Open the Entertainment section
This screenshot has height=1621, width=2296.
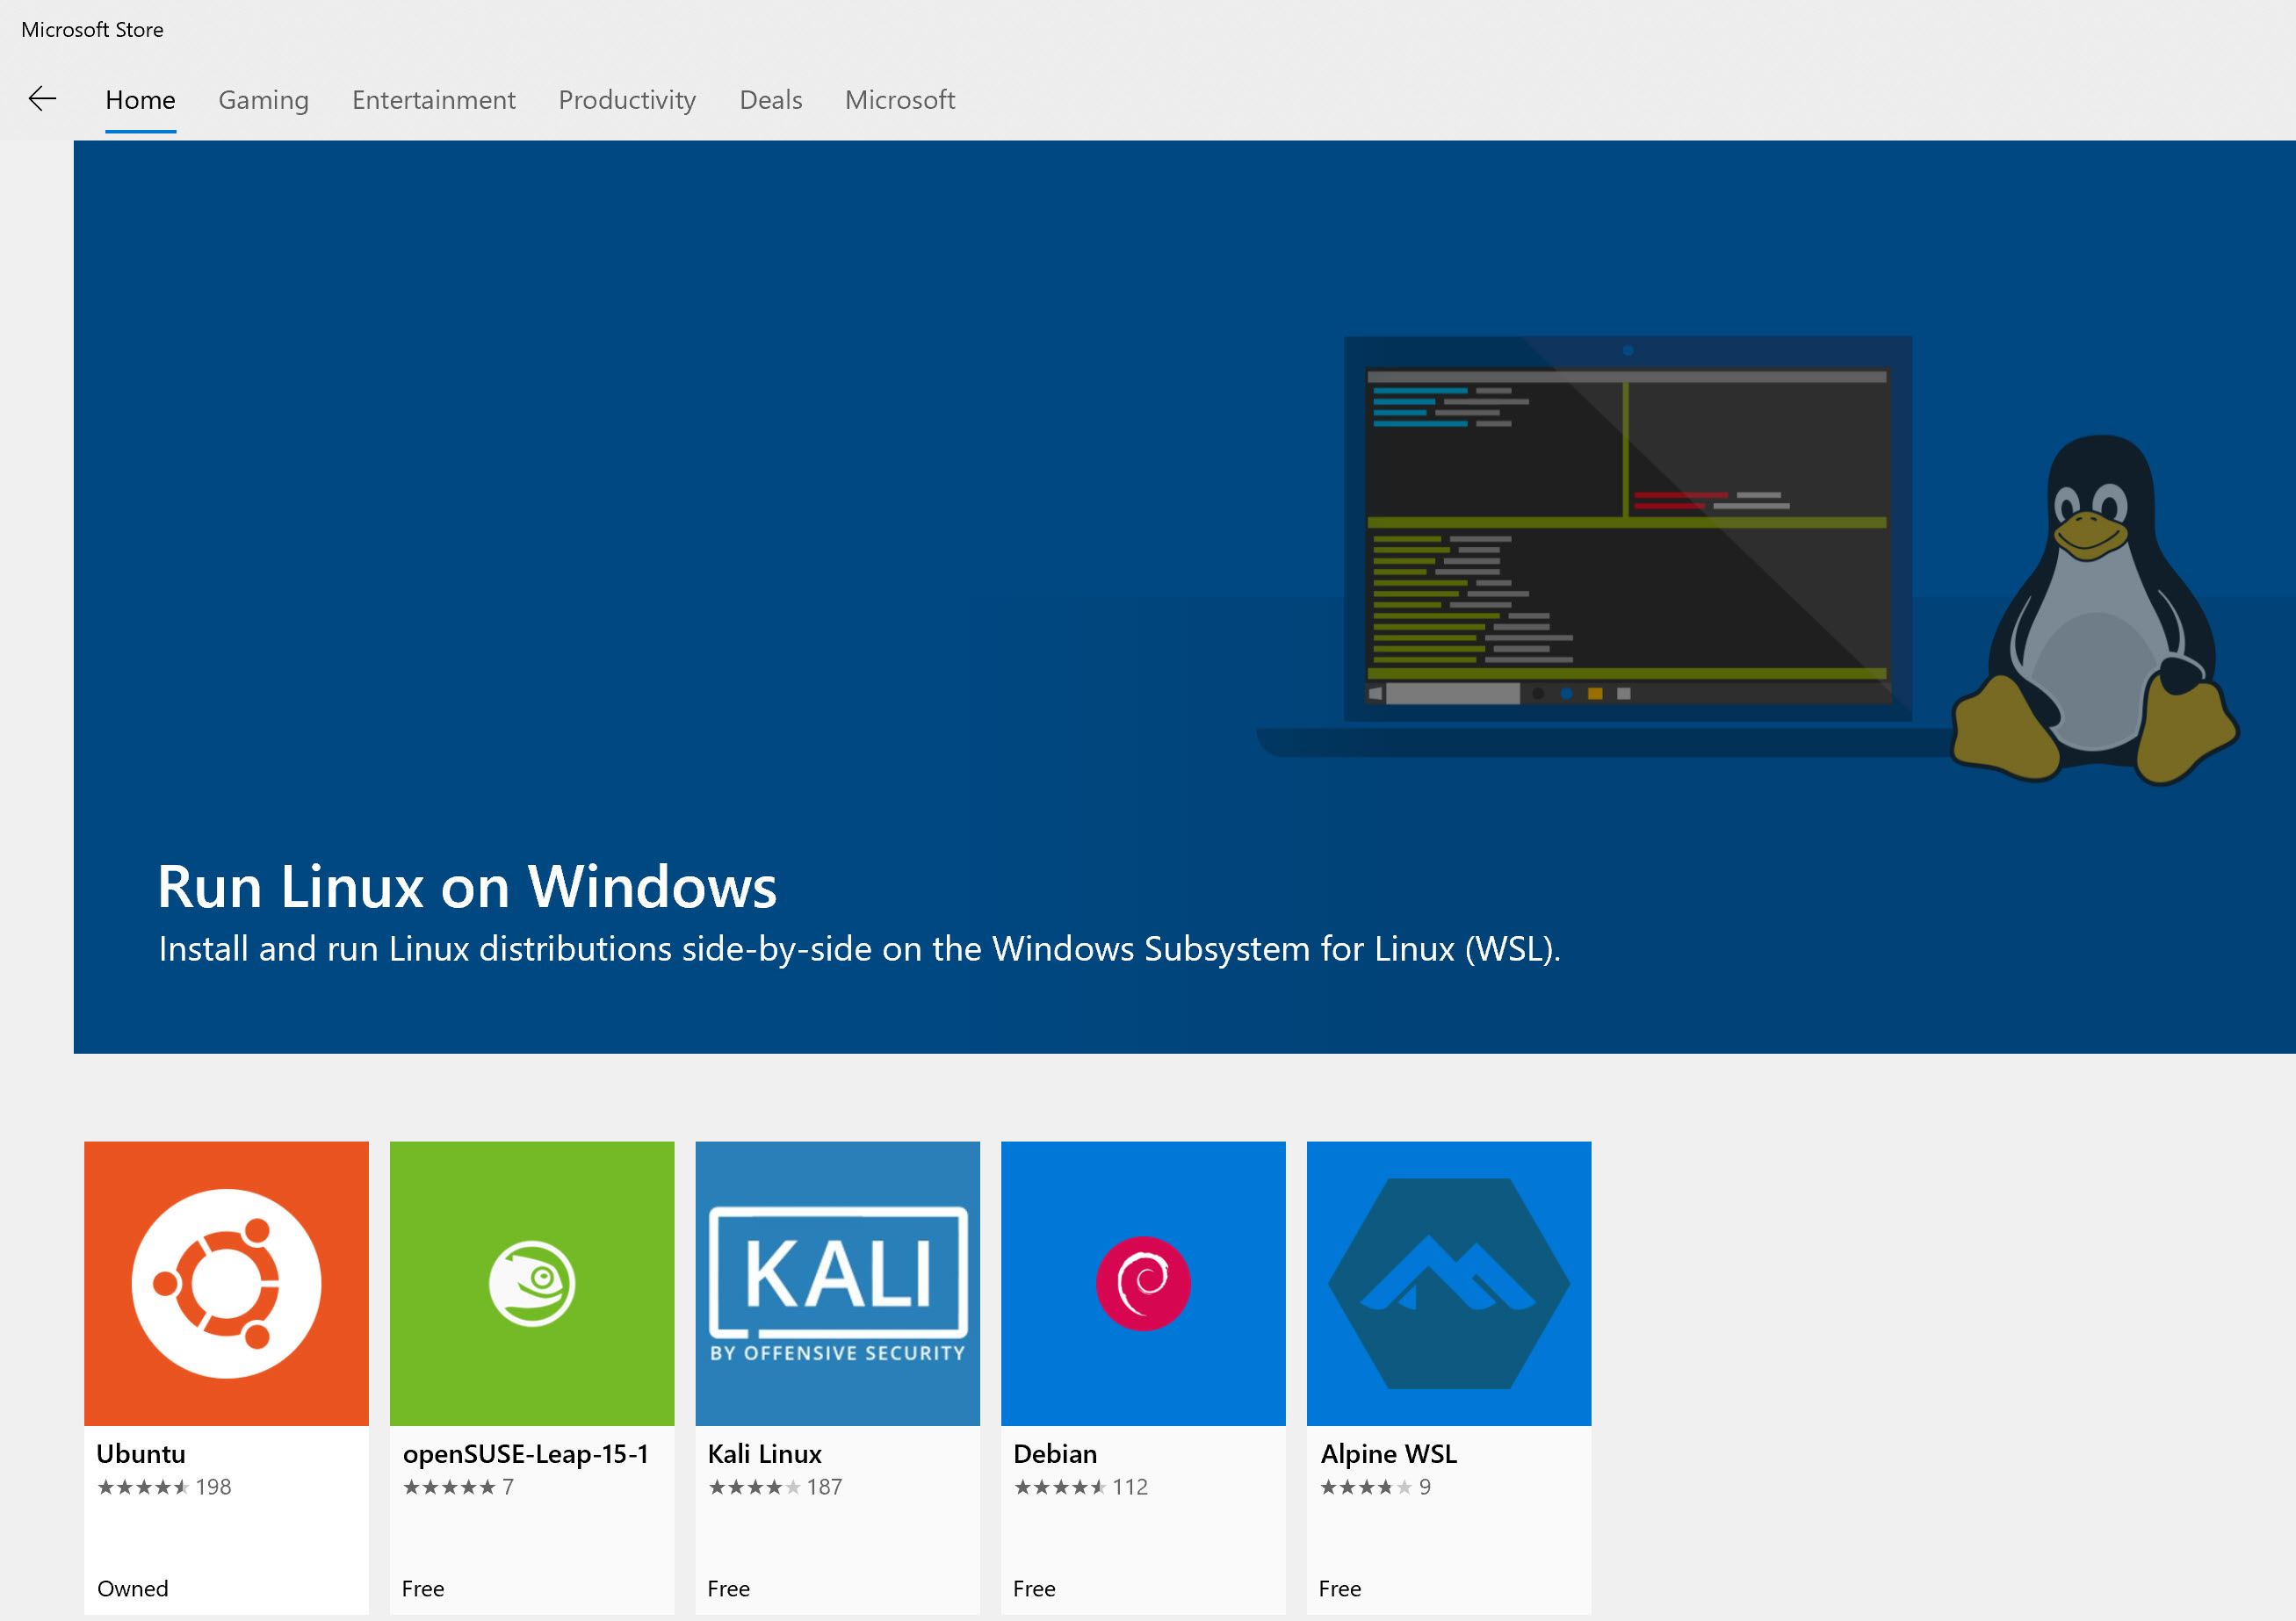coord(433,100)
